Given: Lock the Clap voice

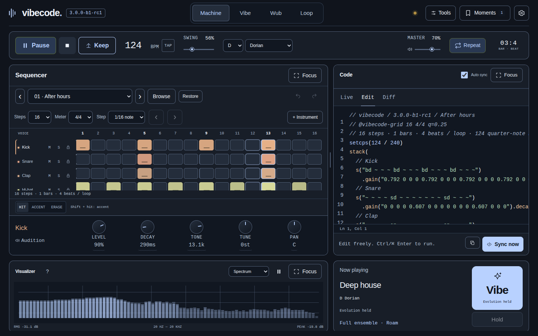Looking at the screenshot, I should (x=68, y=176).
